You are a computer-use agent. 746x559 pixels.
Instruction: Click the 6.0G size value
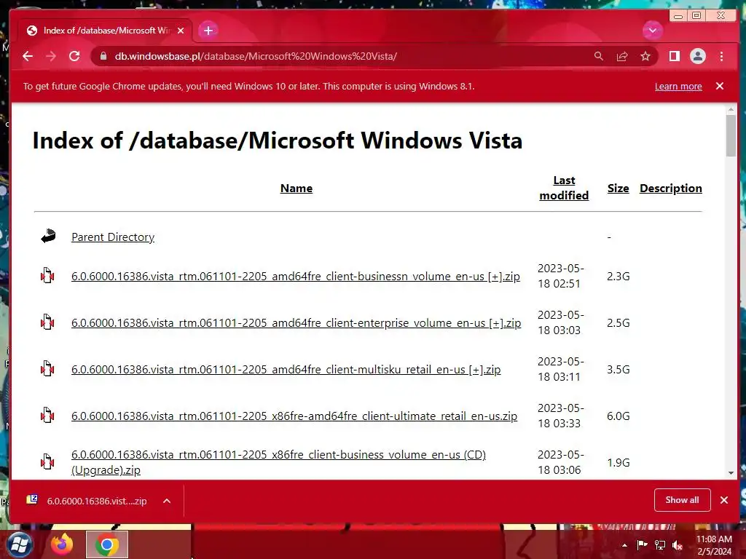[x=618, y=416]
